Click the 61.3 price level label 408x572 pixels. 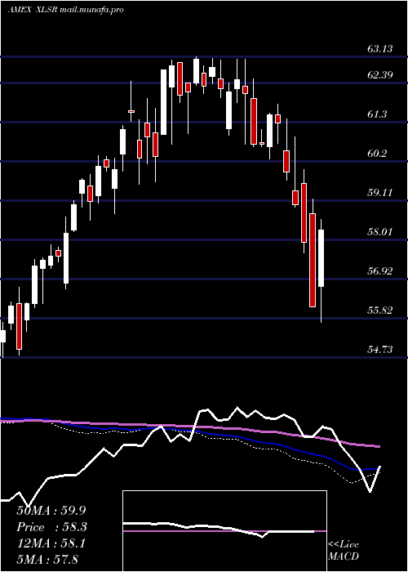pyautogui.click(x=377, y=114)
